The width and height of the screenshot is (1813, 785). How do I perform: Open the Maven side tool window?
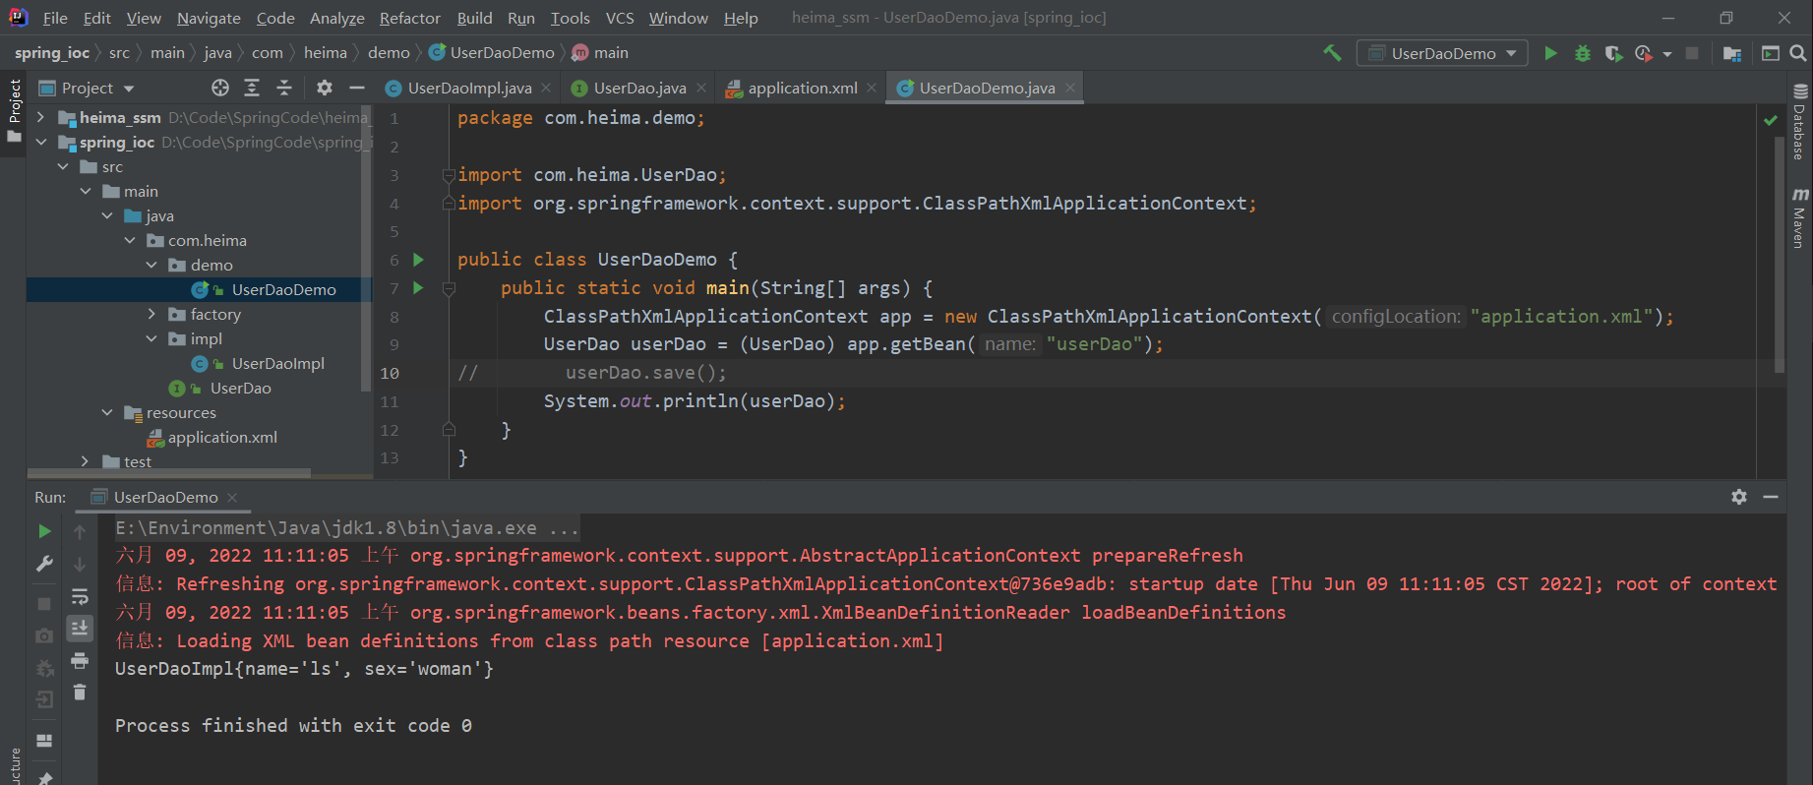[1800, 218]
